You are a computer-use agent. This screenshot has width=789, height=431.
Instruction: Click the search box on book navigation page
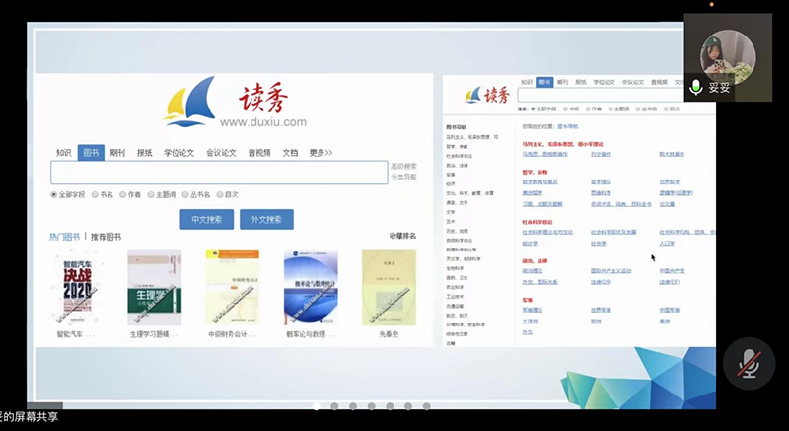point(616,95)
